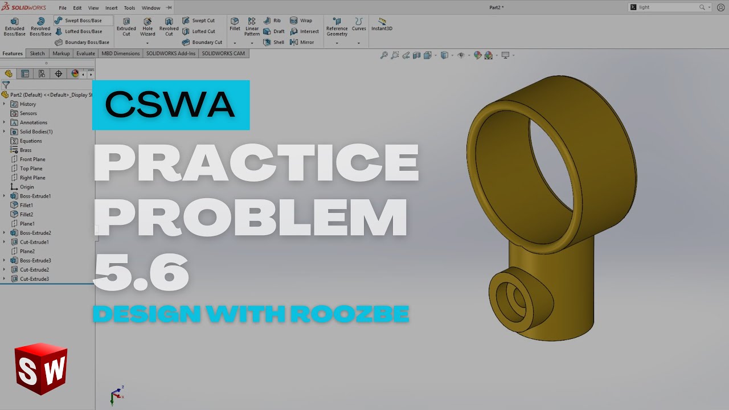Open View Settings monitor icon

click(x=505, y=55)
